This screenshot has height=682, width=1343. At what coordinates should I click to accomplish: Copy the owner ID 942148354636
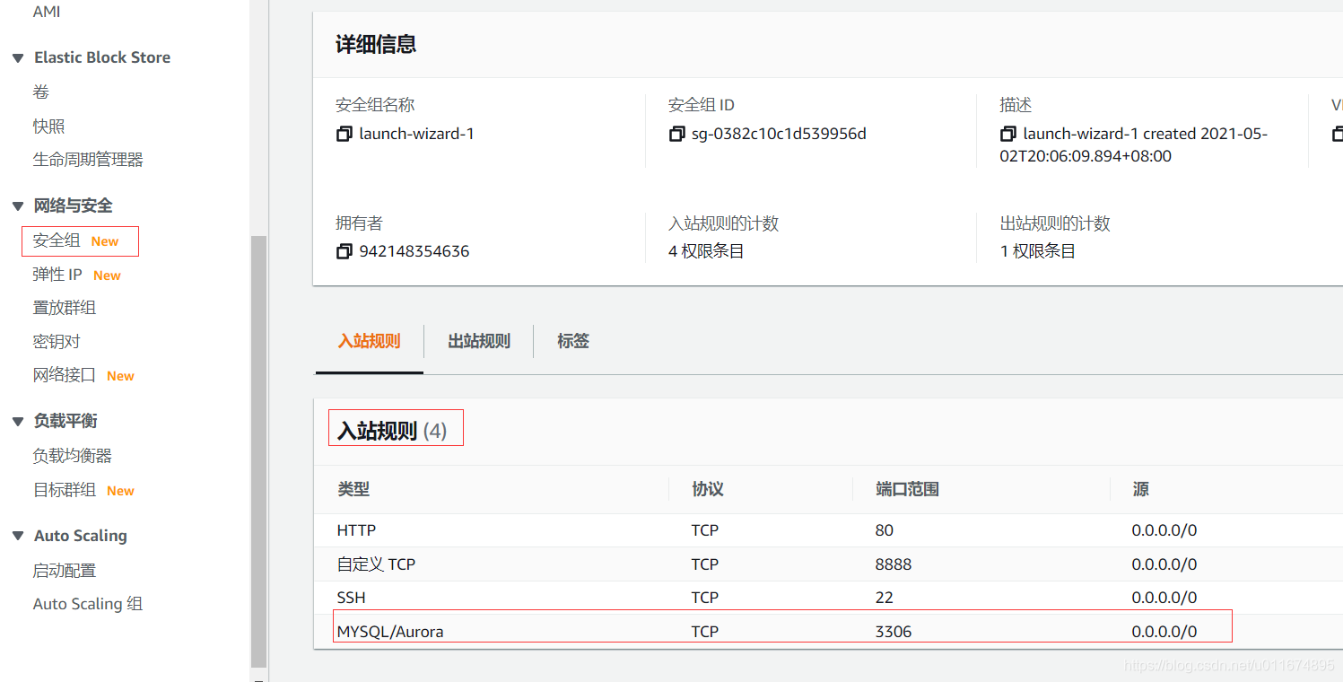pos(344,251)
